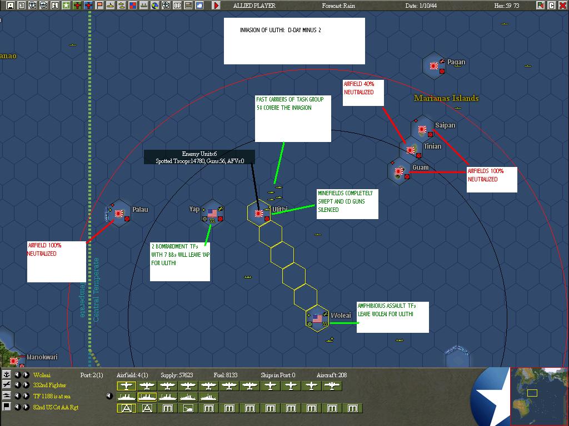Open the information 'i' toolbar icon
The height and width of the screenshot is (426, 569).
coord(55,6)
